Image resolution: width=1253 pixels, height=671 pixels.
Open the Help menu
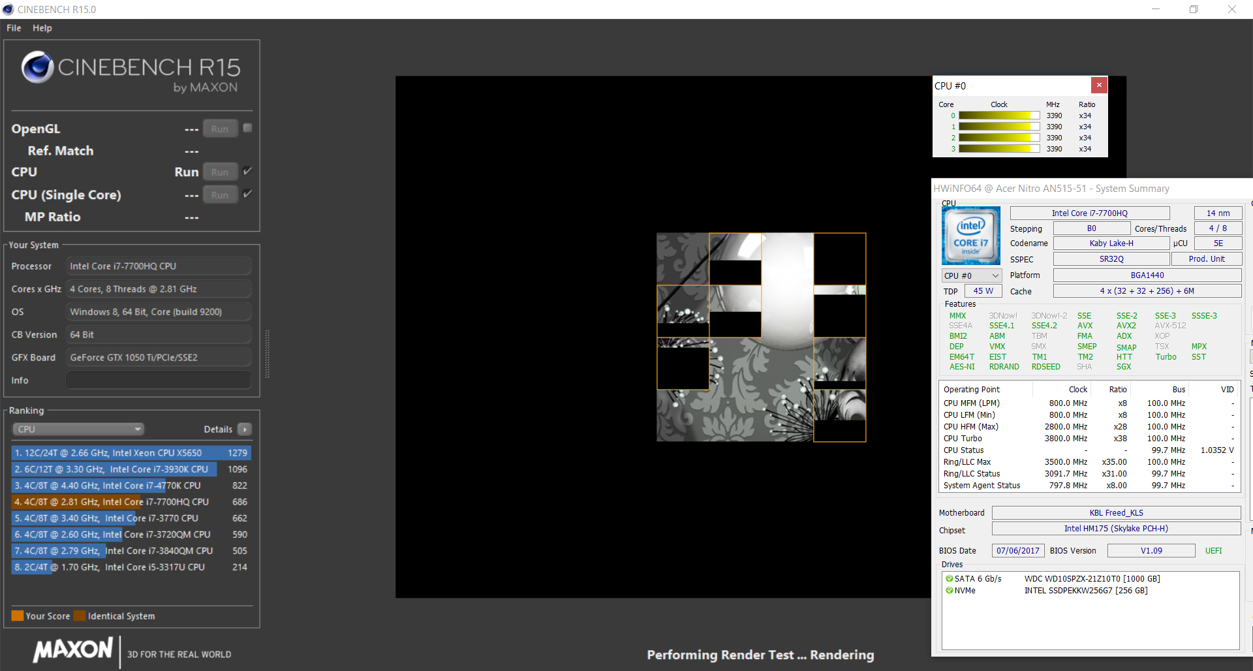[42, 28]
